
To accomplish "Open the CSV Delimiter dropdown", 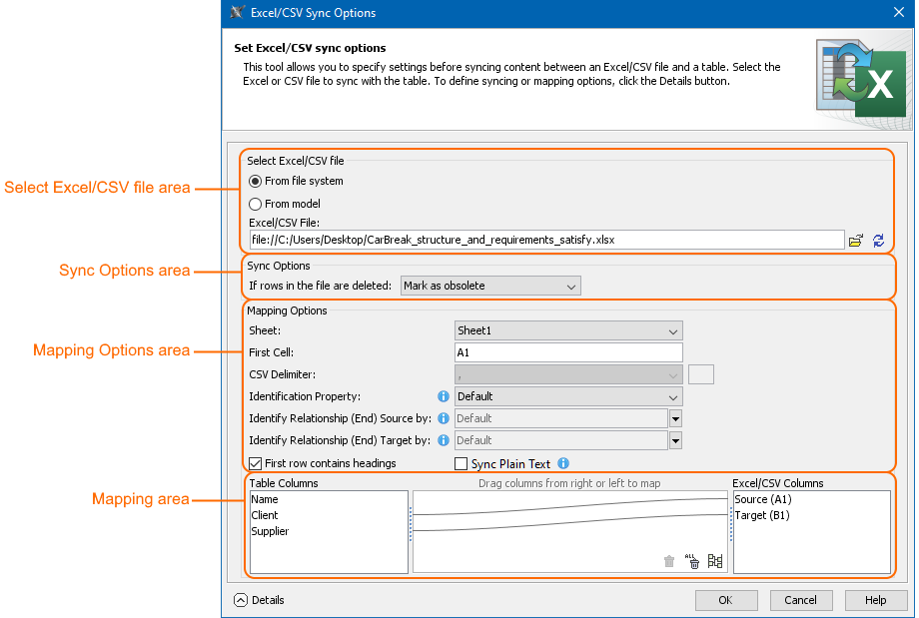I will click(568, 375).
